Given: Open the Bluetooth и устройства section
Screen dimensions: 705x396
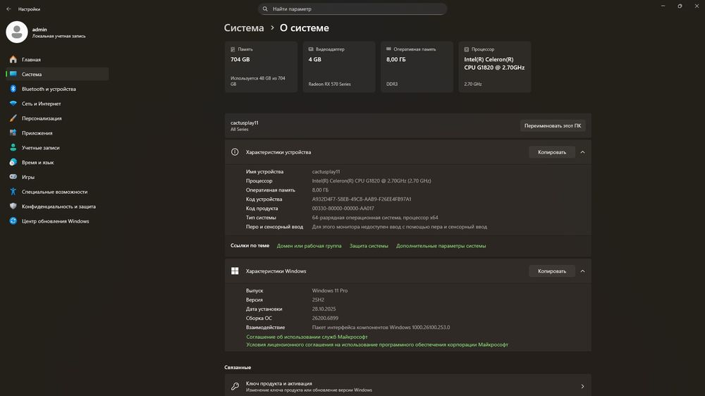Looking at the screenshot, I should [x=49, y=89].
